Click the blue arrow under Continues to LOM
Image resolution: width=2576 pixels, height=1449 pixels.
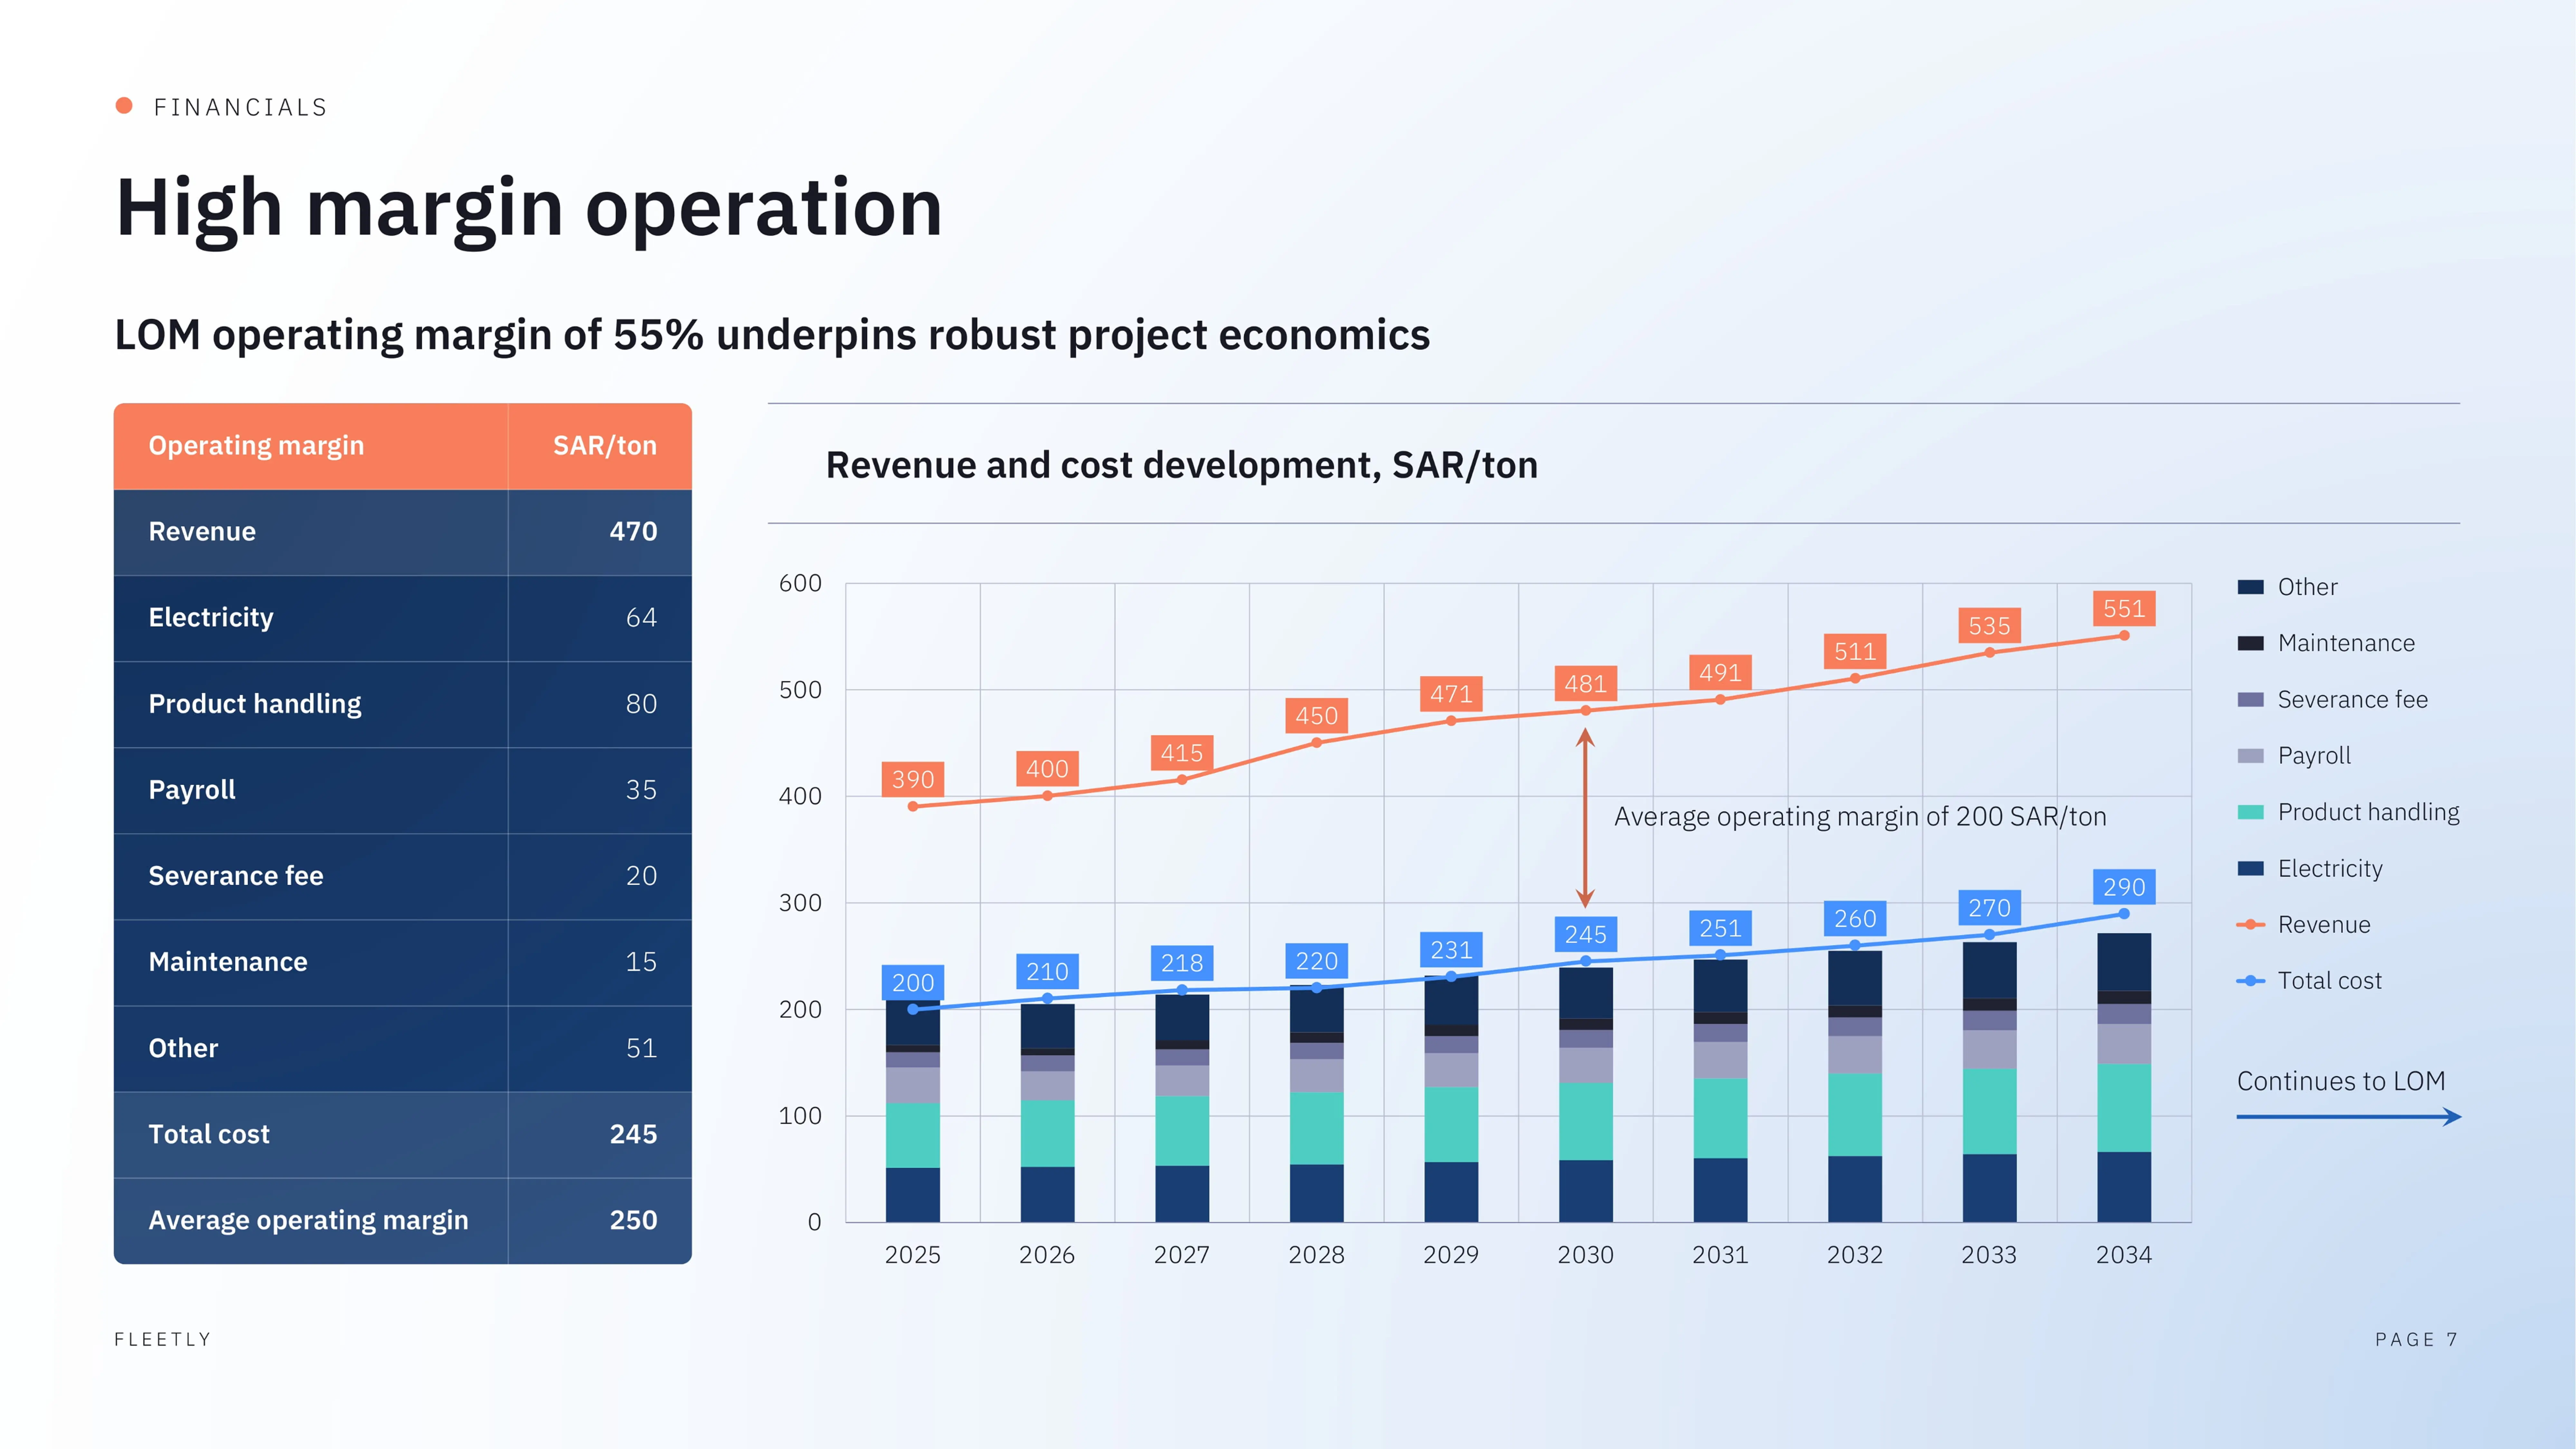(x=2349, y=1117)
